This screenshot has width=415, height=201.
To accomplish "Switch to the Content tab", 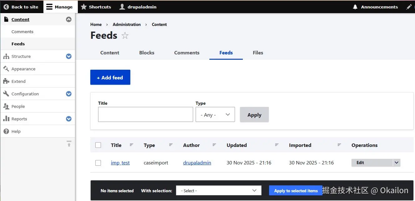I will [110, 53].
